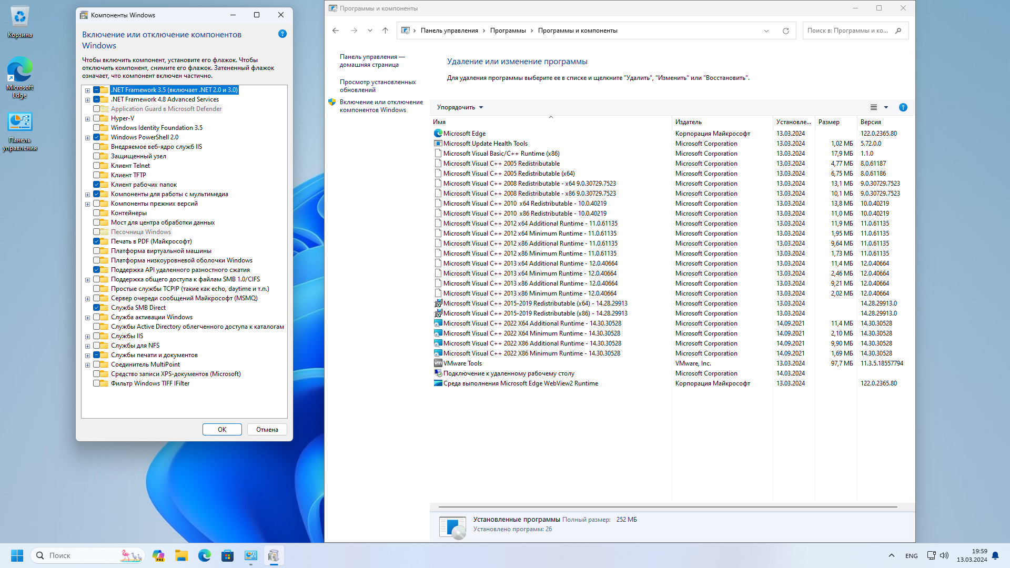
Task: Click Программы breadcrumb in address bar
Action: click(x=508, y=31)
